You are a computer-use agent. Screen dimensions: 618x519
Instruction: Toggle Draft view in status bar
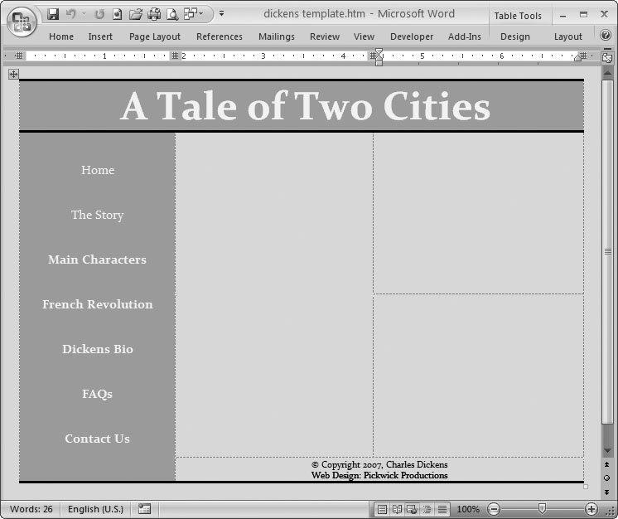tap(442, 509)
